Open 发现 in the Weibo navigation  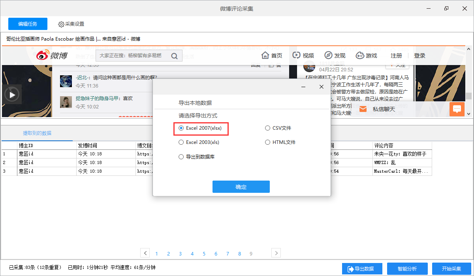(x=335, y=56)
